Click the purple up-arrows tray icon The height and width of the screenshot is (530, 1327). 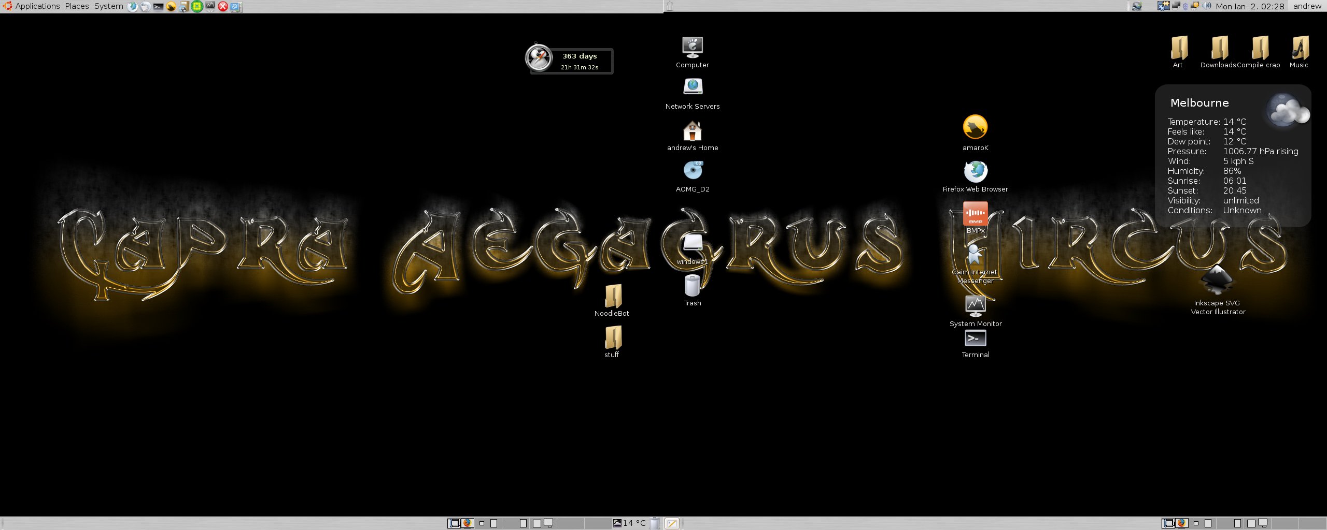click(1185, 6)
